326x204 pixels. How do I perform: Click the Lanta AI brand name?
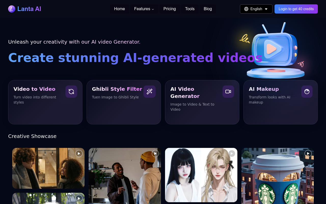[x=29, y=9]
